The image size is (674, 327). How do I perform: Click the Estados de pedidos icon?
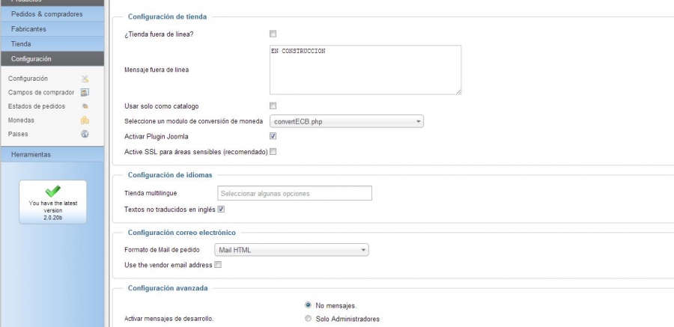(x=85, y=106)
